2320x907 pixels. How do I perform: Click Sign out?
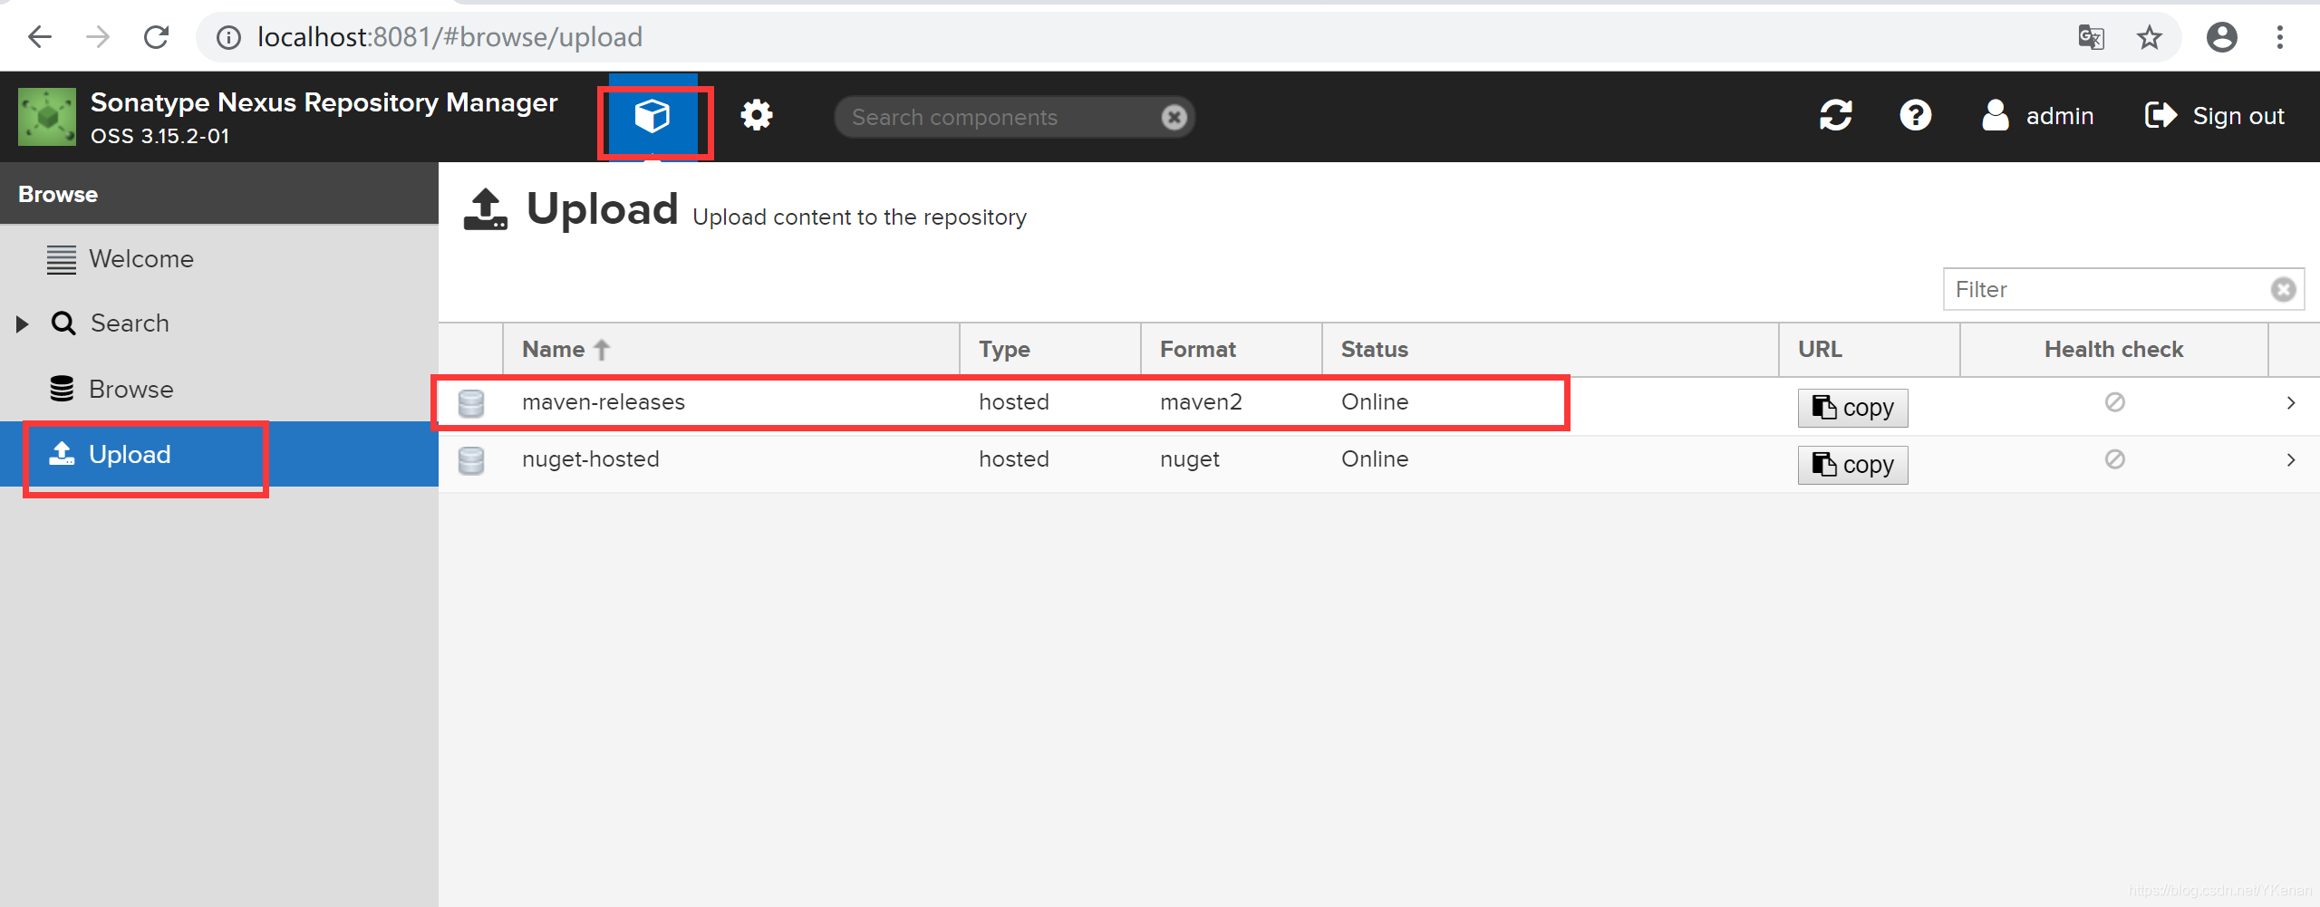2215,116
